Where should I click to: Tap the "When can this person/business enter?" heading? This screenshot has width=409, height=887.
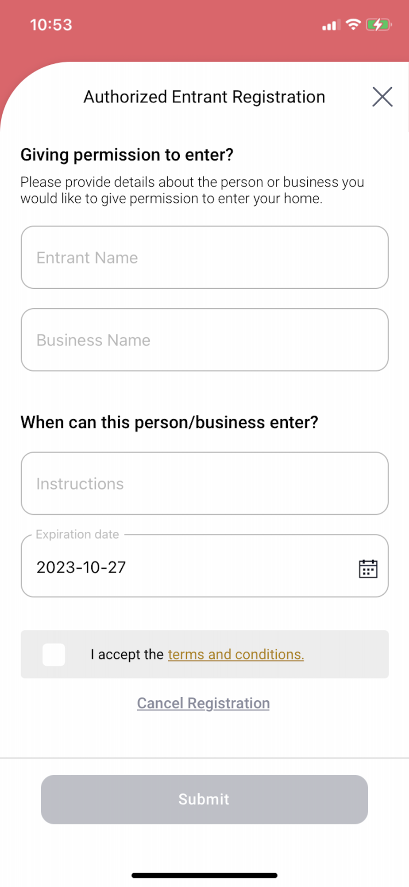(170, 422)
